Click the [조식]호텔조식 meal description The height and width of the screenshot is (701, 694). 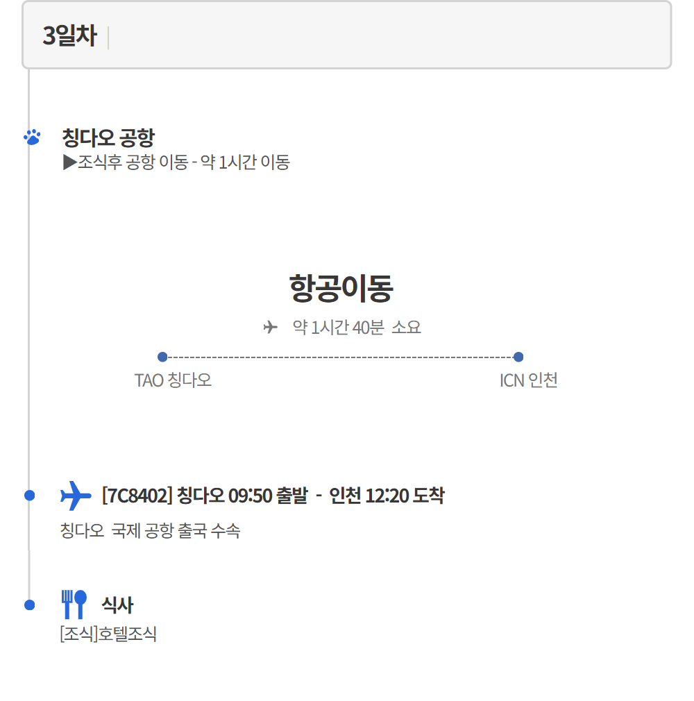108,634
